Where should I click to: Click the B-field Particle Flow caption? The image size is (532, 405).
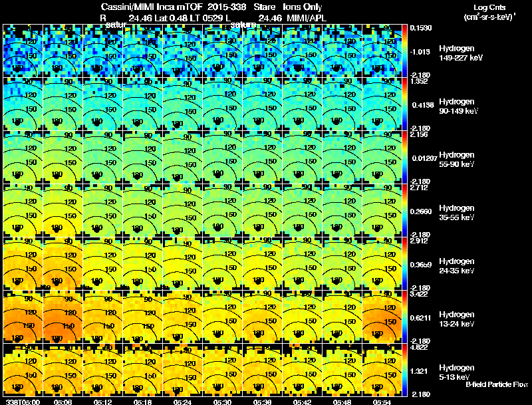point(497,384)
